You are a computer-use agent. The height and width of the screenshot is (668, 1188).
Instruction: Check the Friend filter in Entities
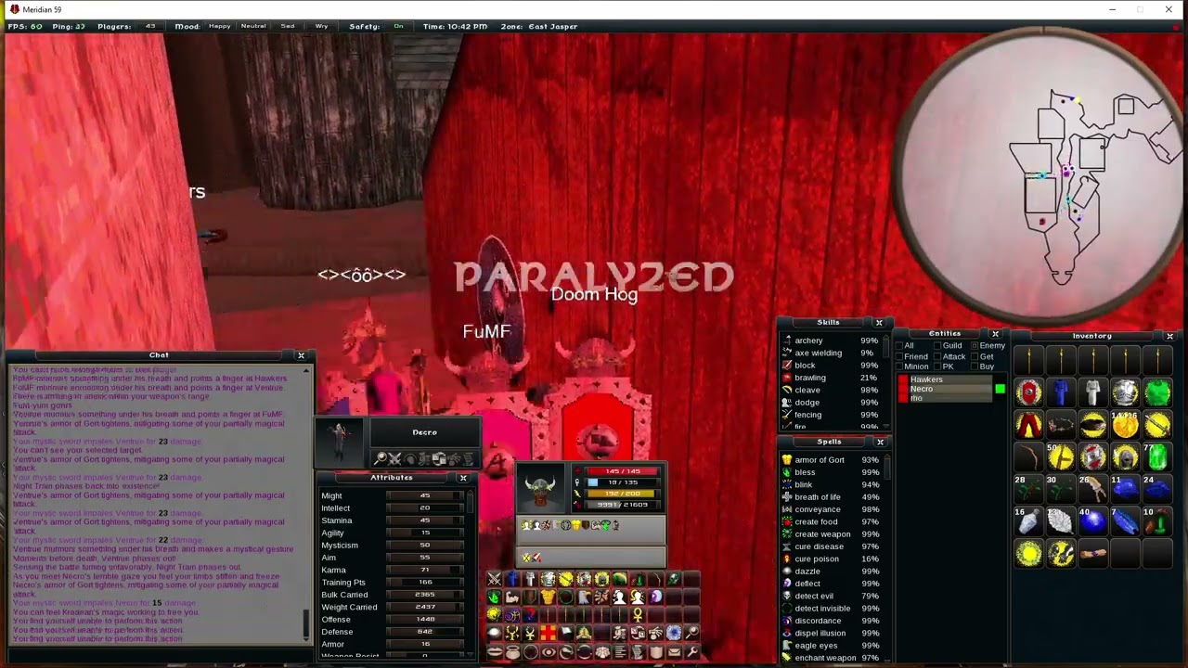coord(899,356)
